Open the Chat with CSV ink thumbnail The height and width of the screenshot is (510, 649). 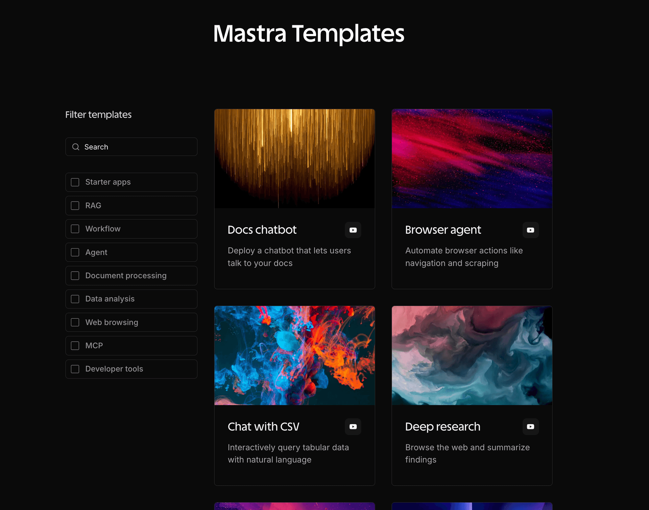click(x=294, y=355)
